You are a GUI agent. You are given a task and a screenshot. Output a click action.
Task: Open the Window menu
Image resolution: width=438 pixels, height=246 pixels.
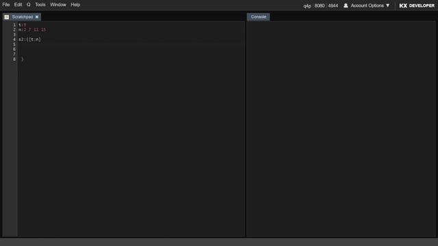click(x=58, y=5)
